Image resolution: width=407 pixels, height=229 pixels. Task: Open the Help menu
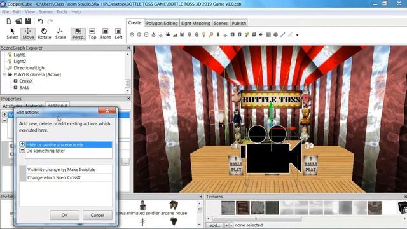pyautogui.click(x=76, y=12)
